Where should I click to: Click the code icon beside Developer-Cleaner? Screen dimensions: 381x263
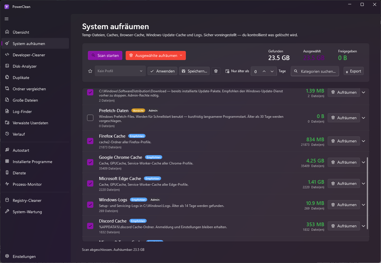pos(7,55)
